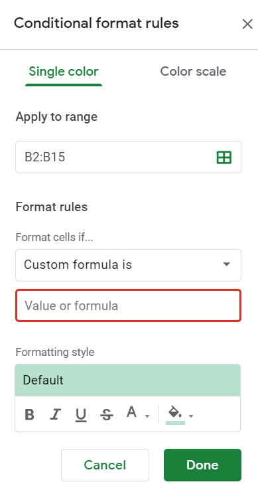
Task: Select the Default formatting style preview
Action: pos(128,380)
